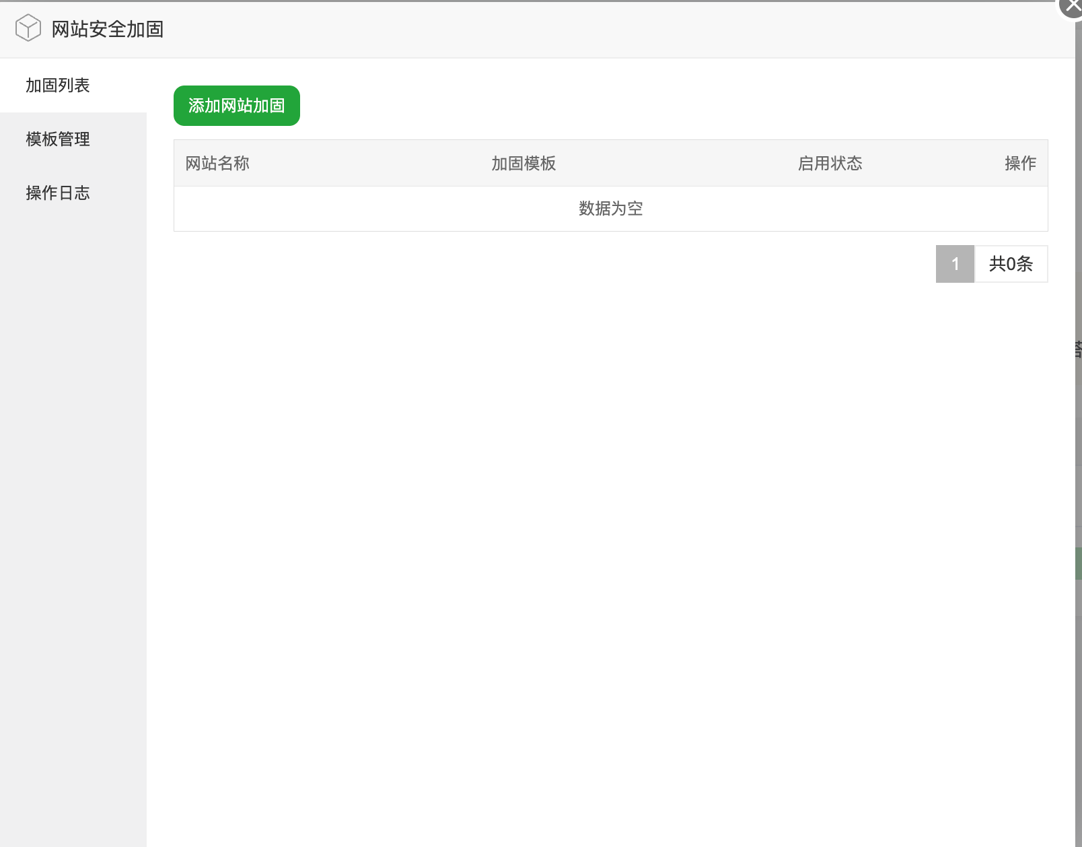Open the 操作日志 tab
Image resolution: width=1082 pixels, height=847 pixels.
point(73,193)
